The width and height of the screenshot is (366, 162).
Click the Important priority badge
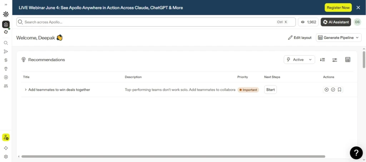coord(248,90)
